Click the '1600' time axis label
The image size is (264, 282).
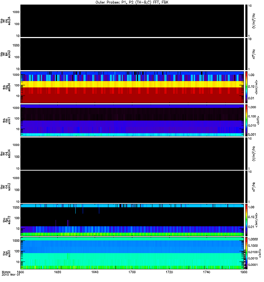tap(20, 272)
